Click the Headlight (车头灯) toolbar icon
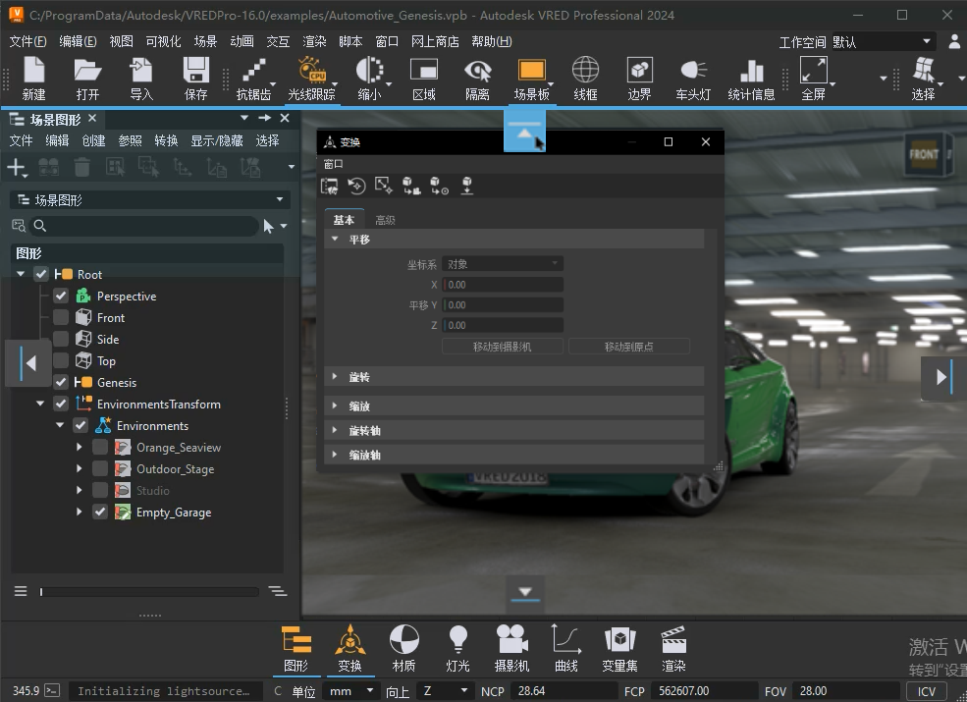967x702 pixels. (693, 78)
